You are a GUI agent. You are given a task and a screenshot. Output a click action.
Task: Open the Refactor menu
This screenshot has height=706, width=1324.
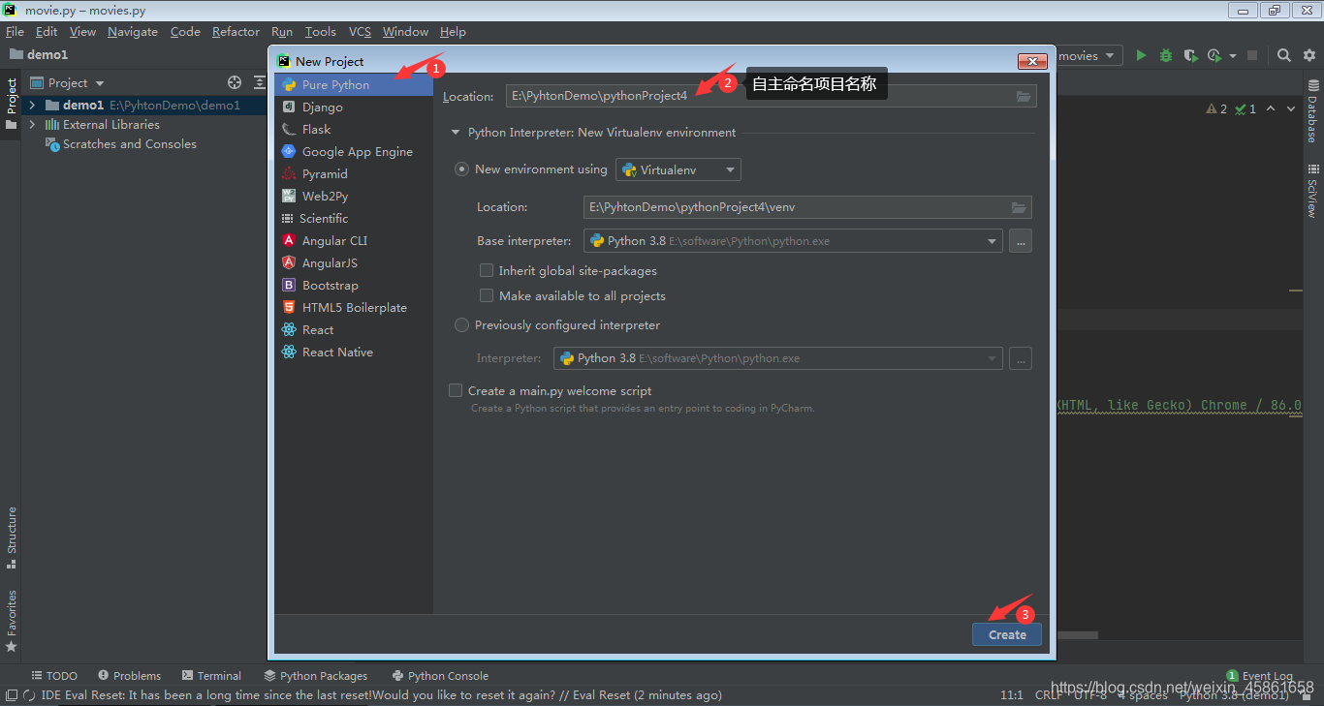click(x=236, y=32)
